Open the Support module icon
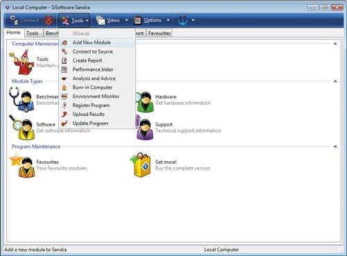This screenshot has height=256, width=347. [144, 128]
